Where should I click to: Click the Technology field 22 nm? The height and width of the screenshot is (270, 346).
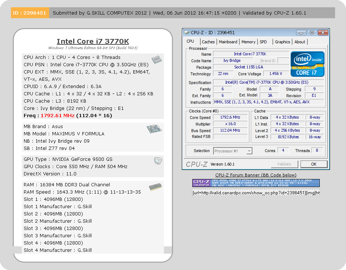pos(223,74)
